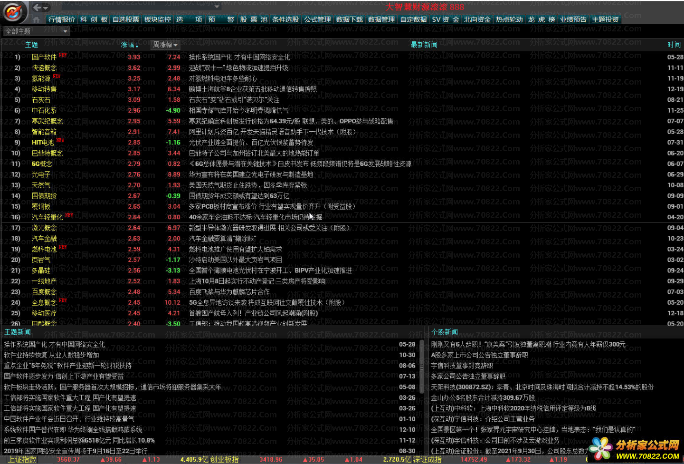This screenshot has height=464, width=684.
Task: Select the 天然气 theme row
Action: click(342, 185)
